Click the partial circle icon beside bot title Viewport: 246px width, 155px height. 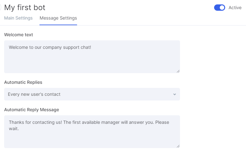[x=0, y=8]
